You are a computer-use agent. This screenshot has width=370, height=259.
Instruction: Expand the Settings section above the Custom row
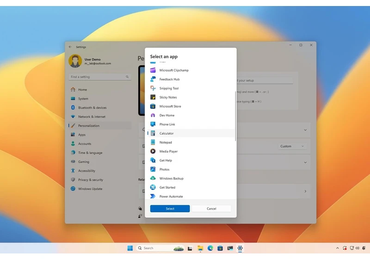pyautogui.click(x=305, y=130)
